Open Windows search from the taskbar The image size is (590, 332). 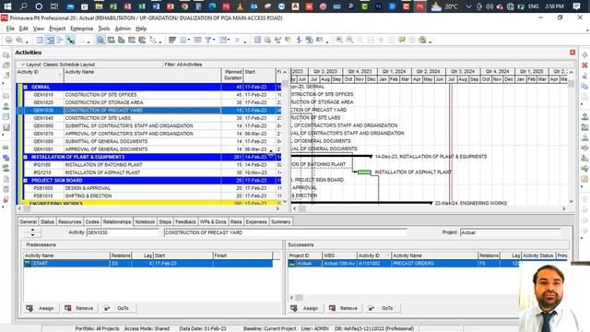[x=23, y=6]
